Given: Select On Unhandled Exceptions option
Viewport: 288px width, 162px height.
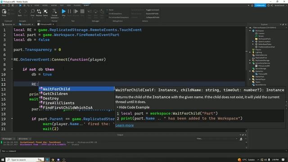Looking at the screenshot, I should 118,18.
